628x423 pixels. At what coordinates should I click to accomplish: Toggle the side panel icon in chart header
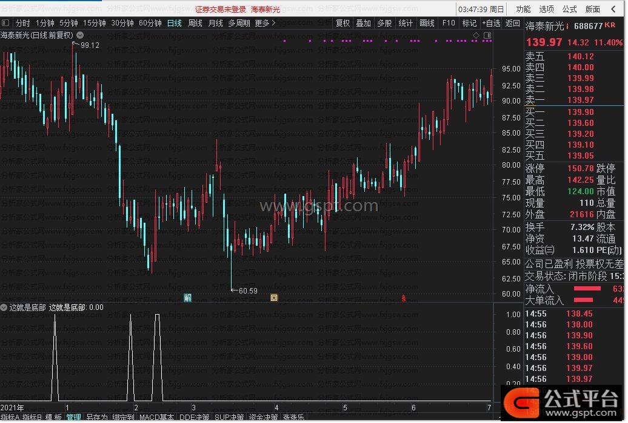(x=487, y=36)
